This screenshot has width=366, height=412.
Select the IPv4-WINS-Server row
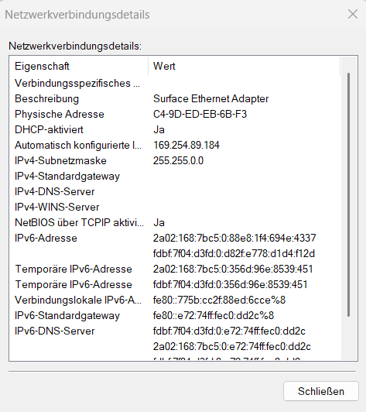tap(175, 208)
